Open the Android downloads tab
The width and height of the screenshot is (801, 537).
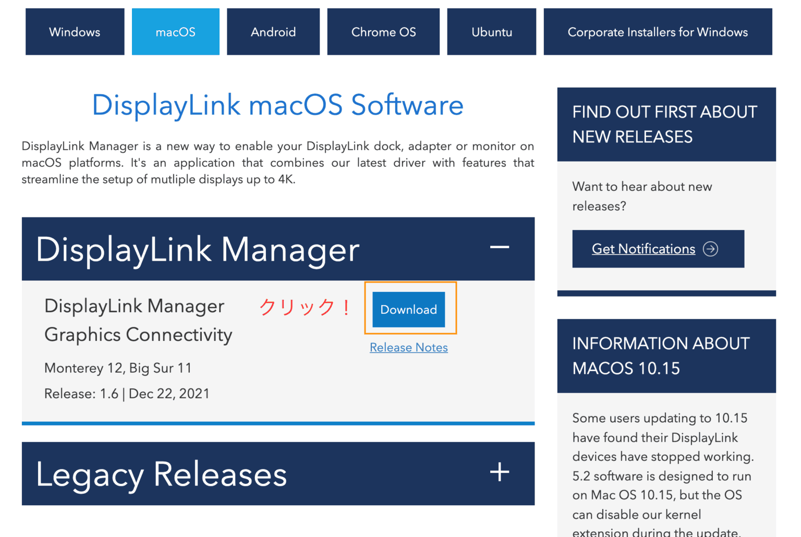pos(273,32)
